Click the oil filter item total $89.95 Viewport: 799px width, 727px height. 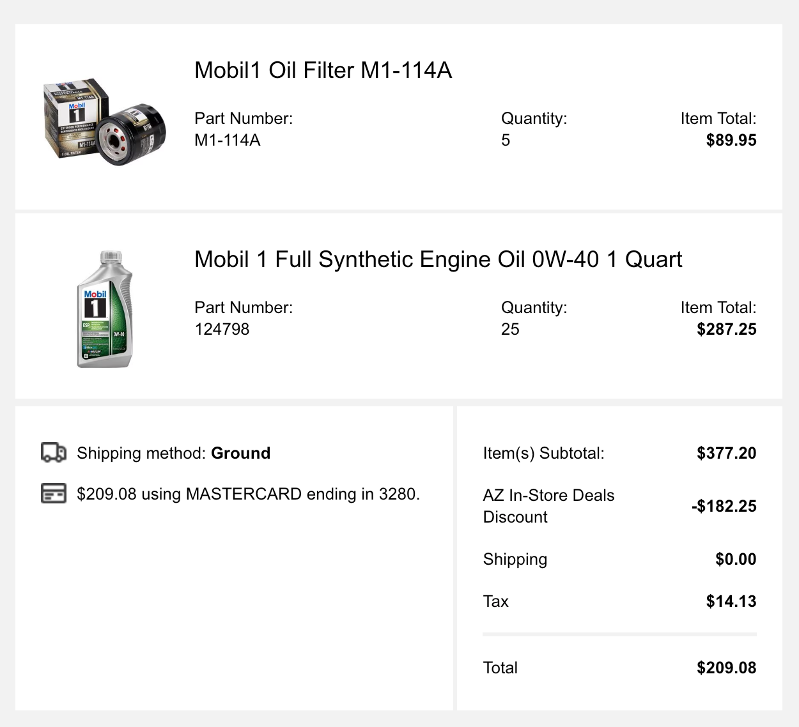click(731, 141)
